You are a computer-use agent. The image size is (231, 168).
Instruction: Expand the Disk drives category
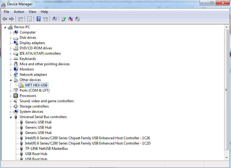[x=11, y=38]
